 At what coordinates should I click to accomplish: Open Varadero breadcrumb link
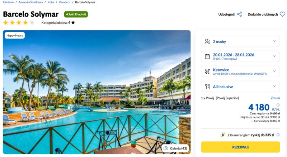tap(65, 2)
